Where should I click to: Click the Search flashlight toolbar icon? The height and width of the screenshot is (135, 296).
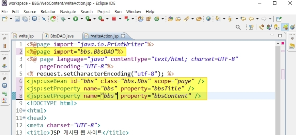click(187, 19)
